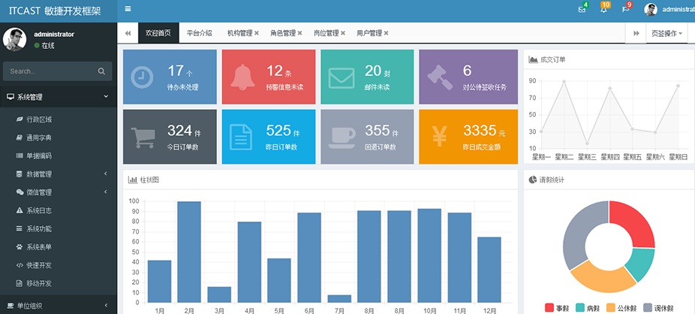Viewport: 695px width, 314px height.
Task: Close the 用户管理 tab
Action: coord(386,33)
